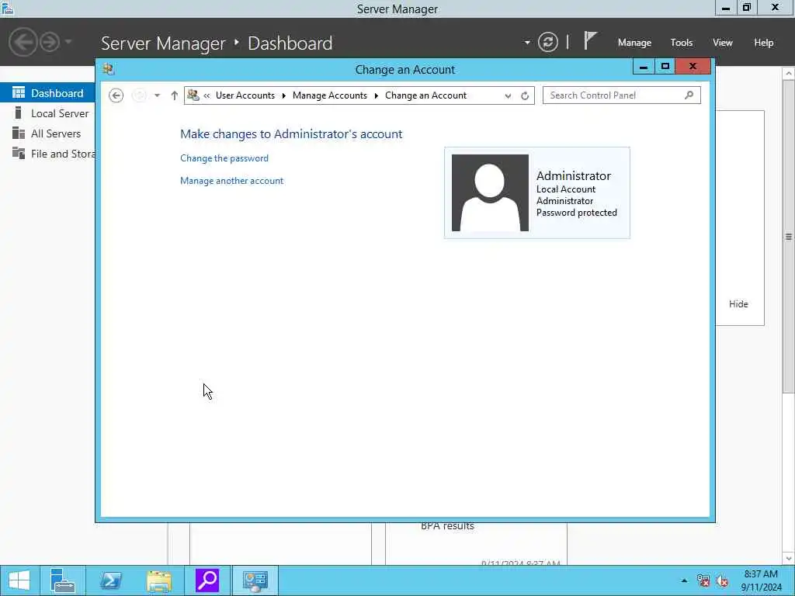Switch to Control Panel taskbar button

click(x=255, y=580)
